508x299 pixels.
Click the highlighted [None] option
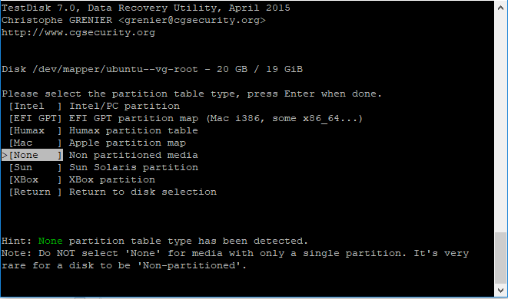pyautogui.click(x=32, y=155)
